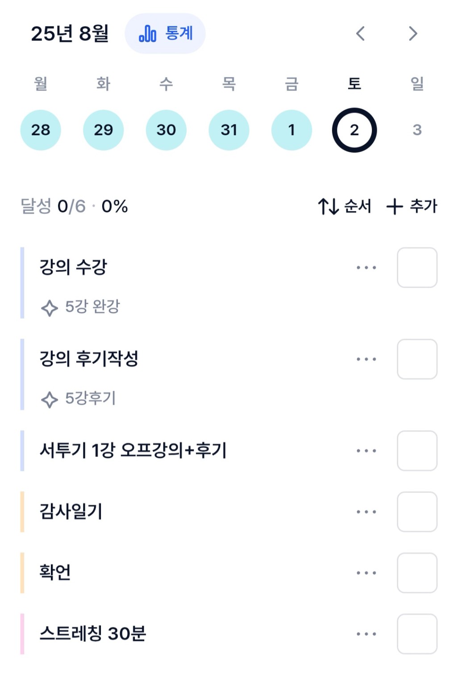
Task: Check off the 강의 후기작성 task
Action: 417,359
